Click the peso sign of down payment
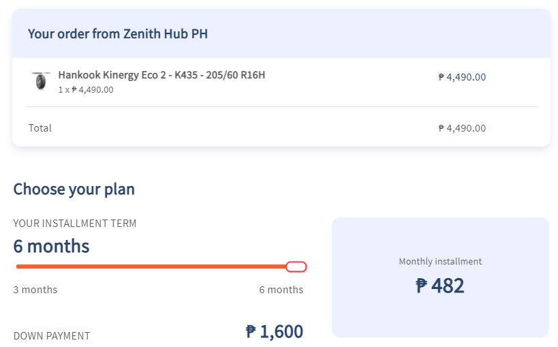The width and height of the screenshot is (558, 347). [251, 332]
